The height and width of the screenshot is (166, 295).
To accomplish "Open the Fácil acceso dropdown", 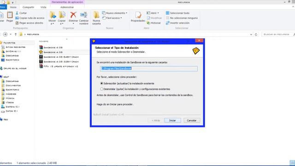I will pyautogui.click(x=112, y=18).
